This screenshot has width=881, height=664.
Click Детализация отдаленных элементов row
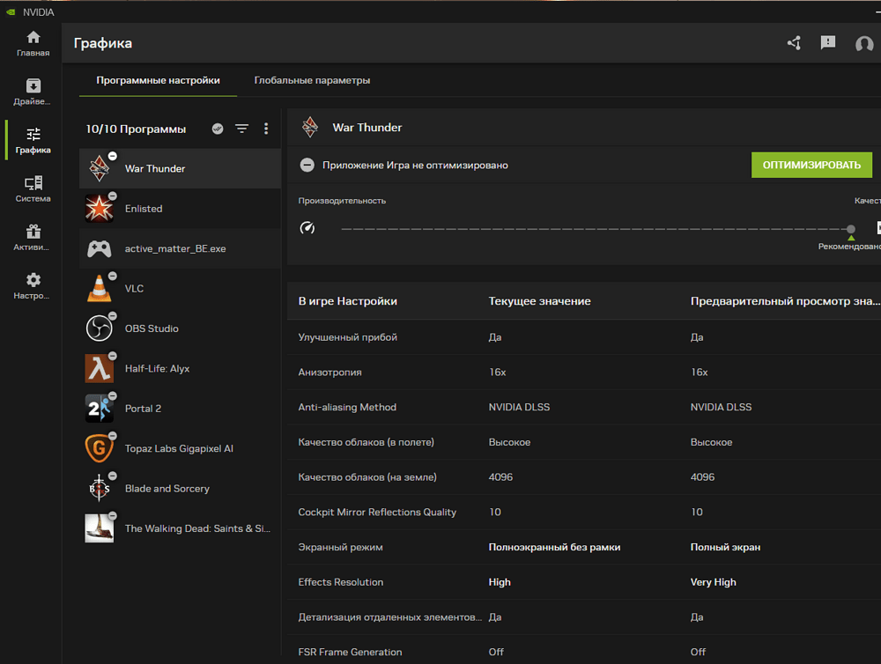click(x=584, y=616)
